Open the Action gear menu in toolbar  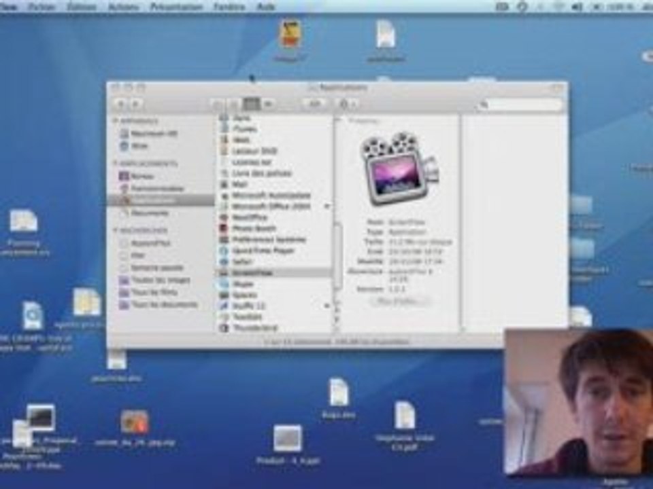click(x=348, y=104)
